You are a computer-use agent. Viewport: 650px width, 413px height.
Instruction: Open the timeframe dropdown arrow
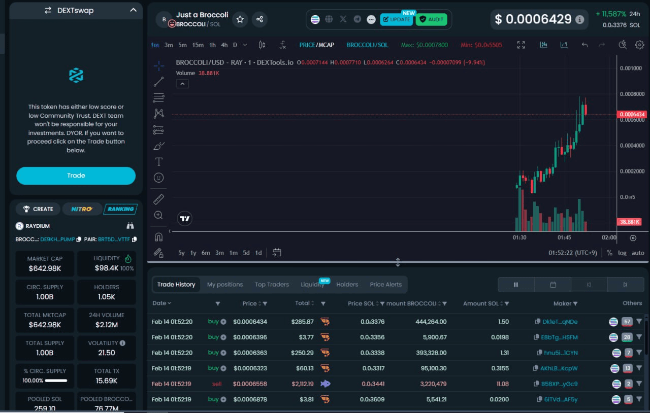click(x=245, y=45)
